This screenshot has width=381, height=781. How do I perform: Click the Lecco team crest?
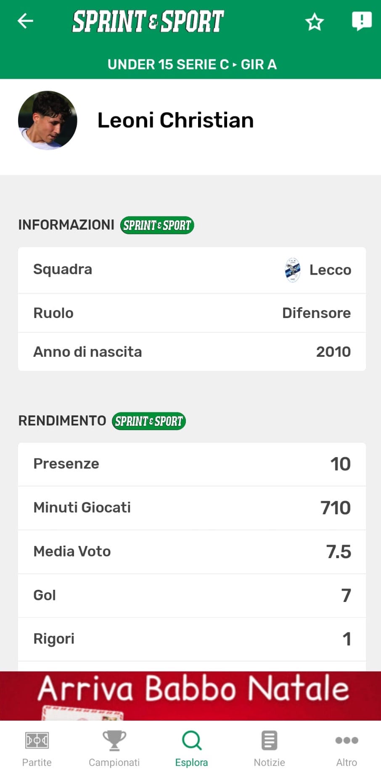click(x=293, y=270)
